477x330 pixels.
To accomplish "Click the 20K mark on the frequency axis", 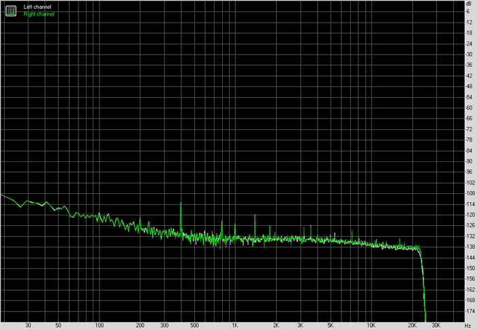I will (412, 325).
